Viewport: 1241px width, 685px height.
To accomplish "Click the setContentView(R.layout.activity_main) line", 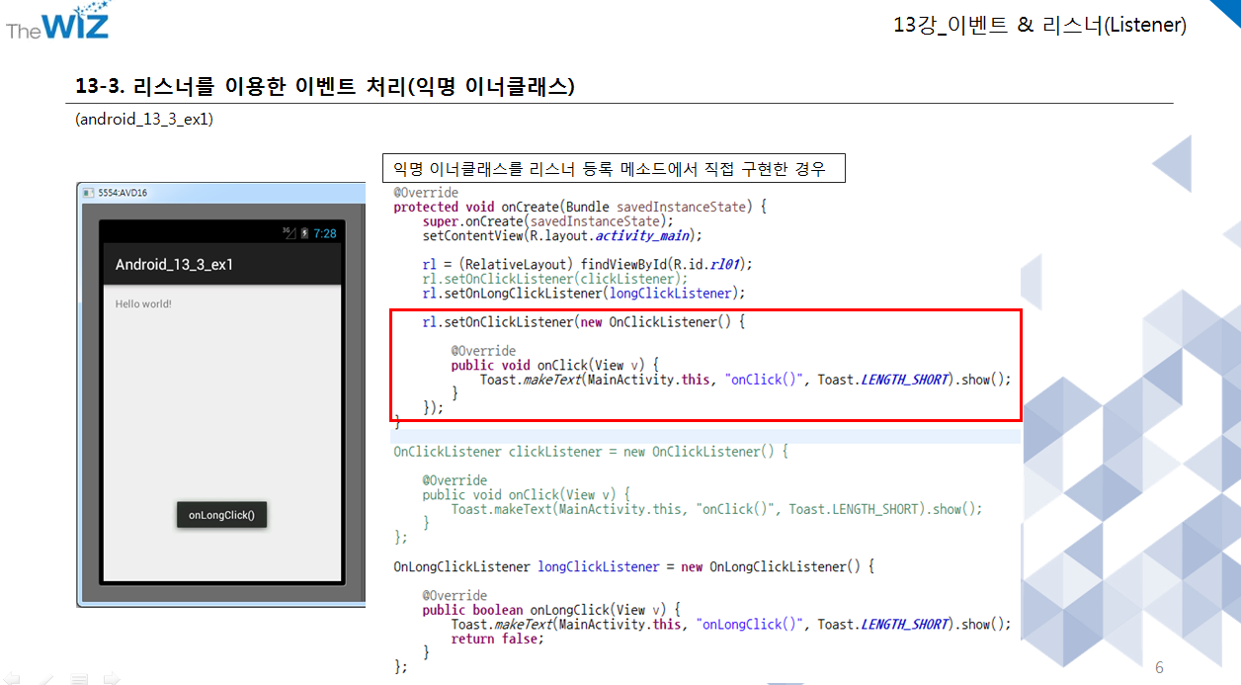I will [562, 235].
